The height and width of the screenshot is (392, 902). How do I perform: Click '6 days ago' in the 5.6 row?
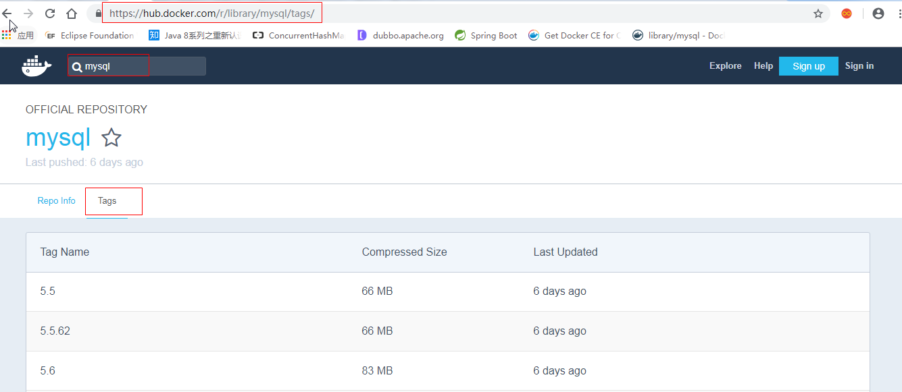click(x=560, y=371)
